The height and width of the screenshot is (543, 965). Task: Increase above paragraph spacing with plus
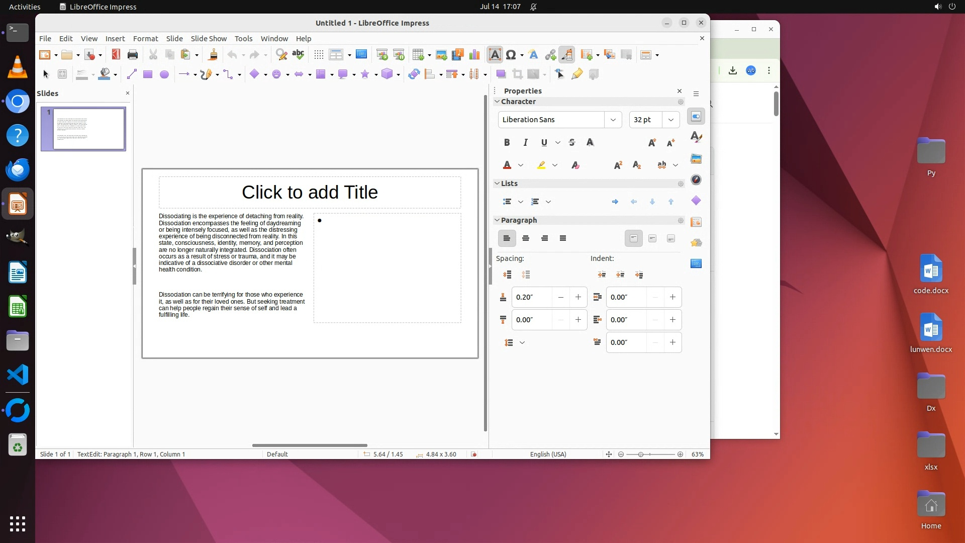pos(578,297)
